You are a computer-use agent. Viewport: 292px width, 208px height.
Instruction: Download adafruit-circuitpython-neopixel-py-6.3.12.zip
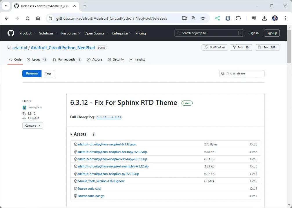[108, 174]
